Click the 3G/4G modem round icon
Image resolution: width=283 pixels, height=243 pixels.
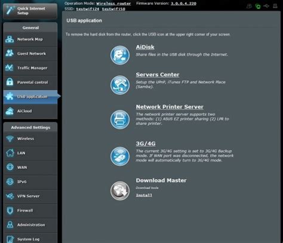(120, 156)
